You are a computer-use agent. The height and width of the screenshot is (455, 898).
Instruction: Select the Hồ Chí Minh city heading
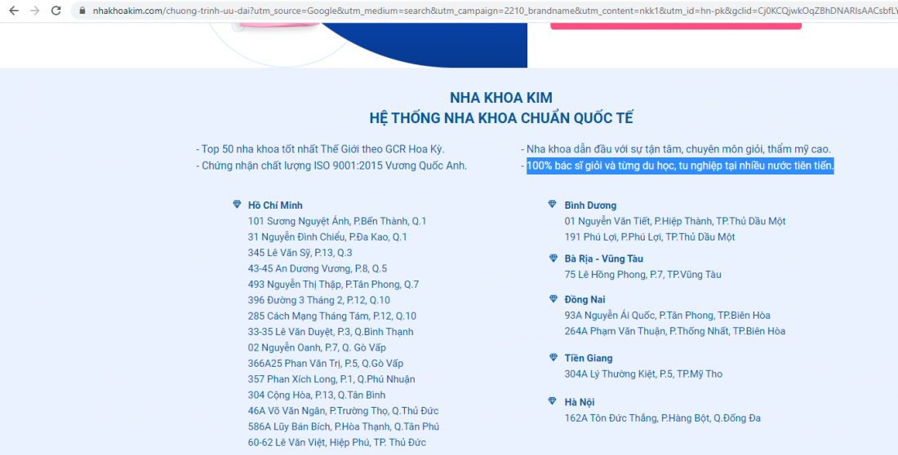click(x=275, y=205)
